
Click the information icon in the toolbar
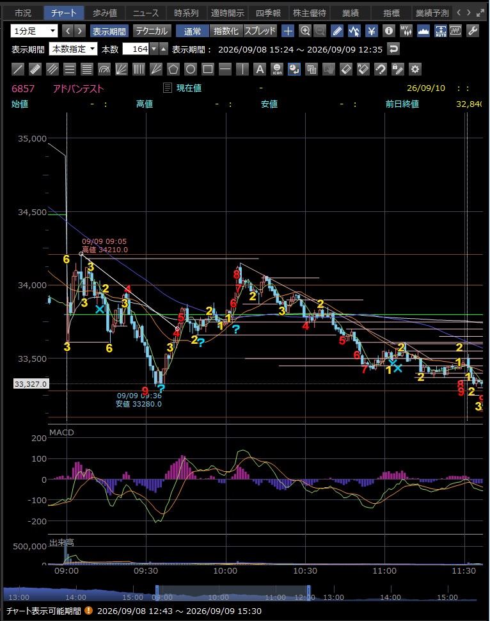[389, 31]
